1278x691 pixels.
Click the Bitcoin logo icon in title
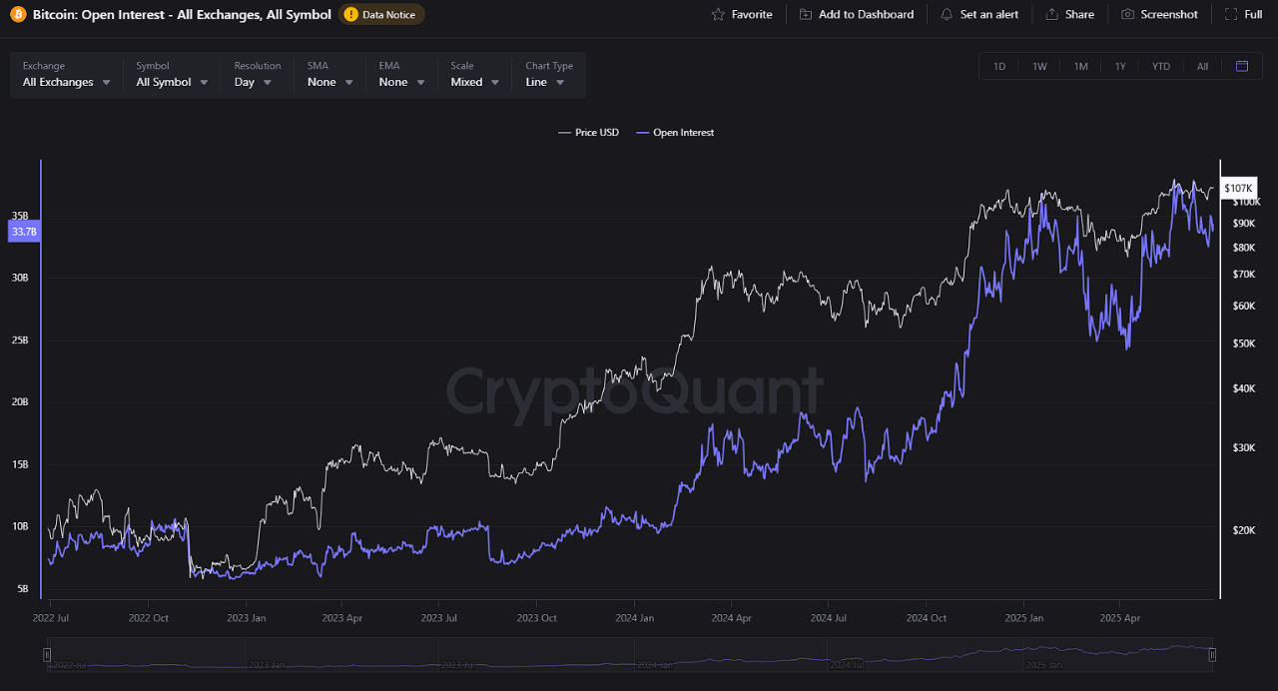(18, 15)
